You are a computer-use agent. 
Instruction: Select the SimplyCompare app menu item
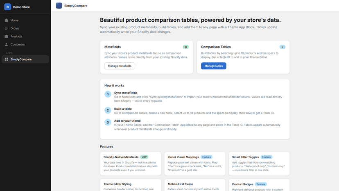[x=25, y=59]
